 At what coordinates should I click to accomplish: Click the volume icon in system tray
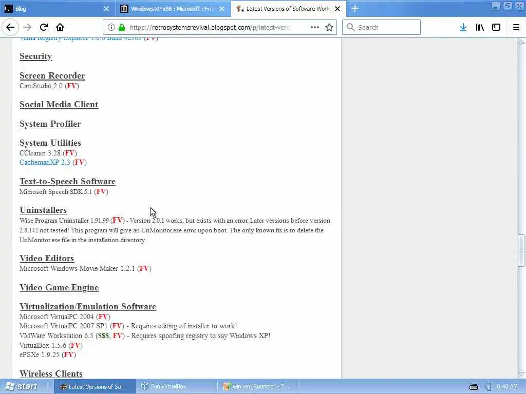tap(488, 387)
